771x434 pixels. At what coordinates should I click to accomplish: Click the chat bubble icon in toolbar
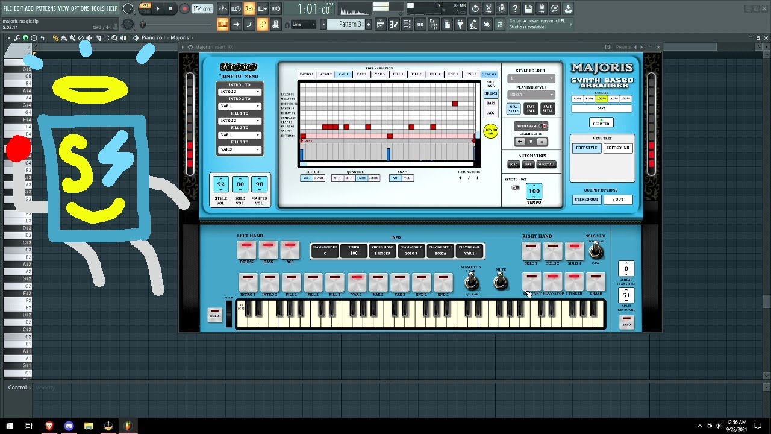555,8
